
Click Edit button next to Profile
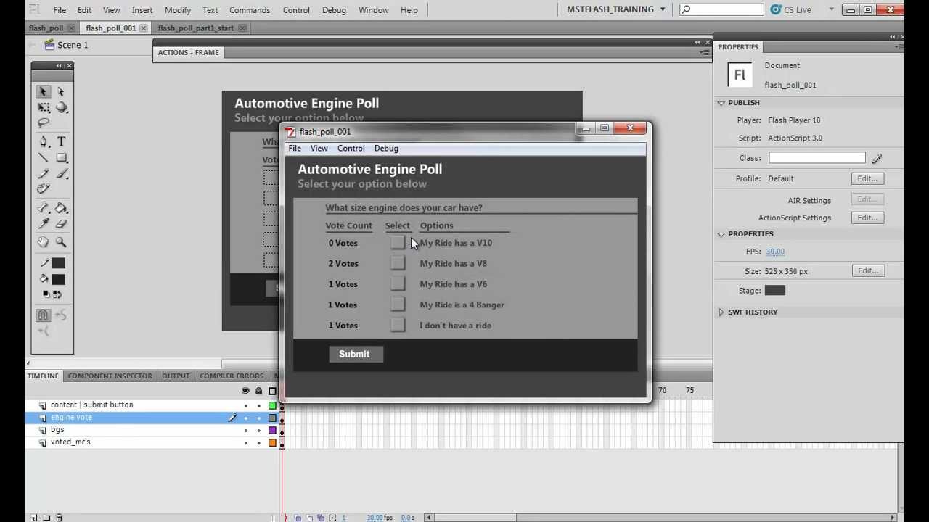point(867,178)
